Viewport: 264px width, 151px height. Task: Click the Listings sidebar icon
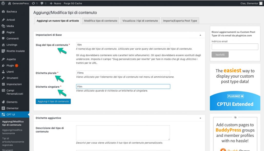pyautogui.click(x=4, y=45)
